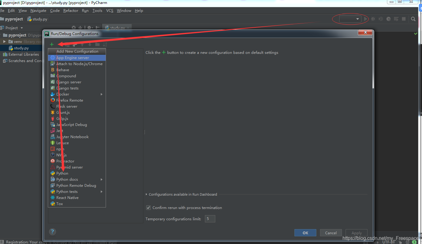This screenshot has height=244, width=422.
Task: Switch to the study.py editor tab
Action: (x=117, y=28)
